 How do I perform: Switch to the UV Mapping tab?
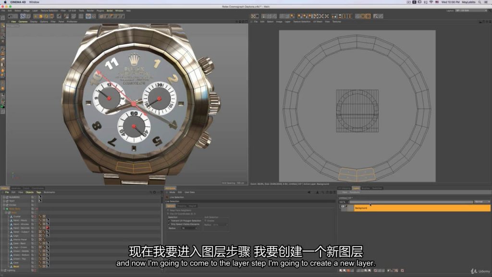[344, 188]
